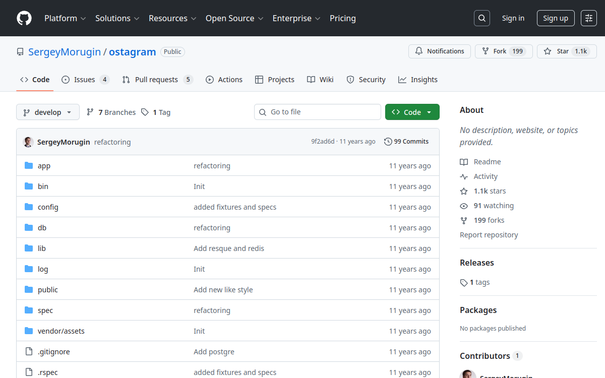The height and width of the screenshot is (378, 605).
Task: Open the green Code dropdown
Action: [412, 112]
